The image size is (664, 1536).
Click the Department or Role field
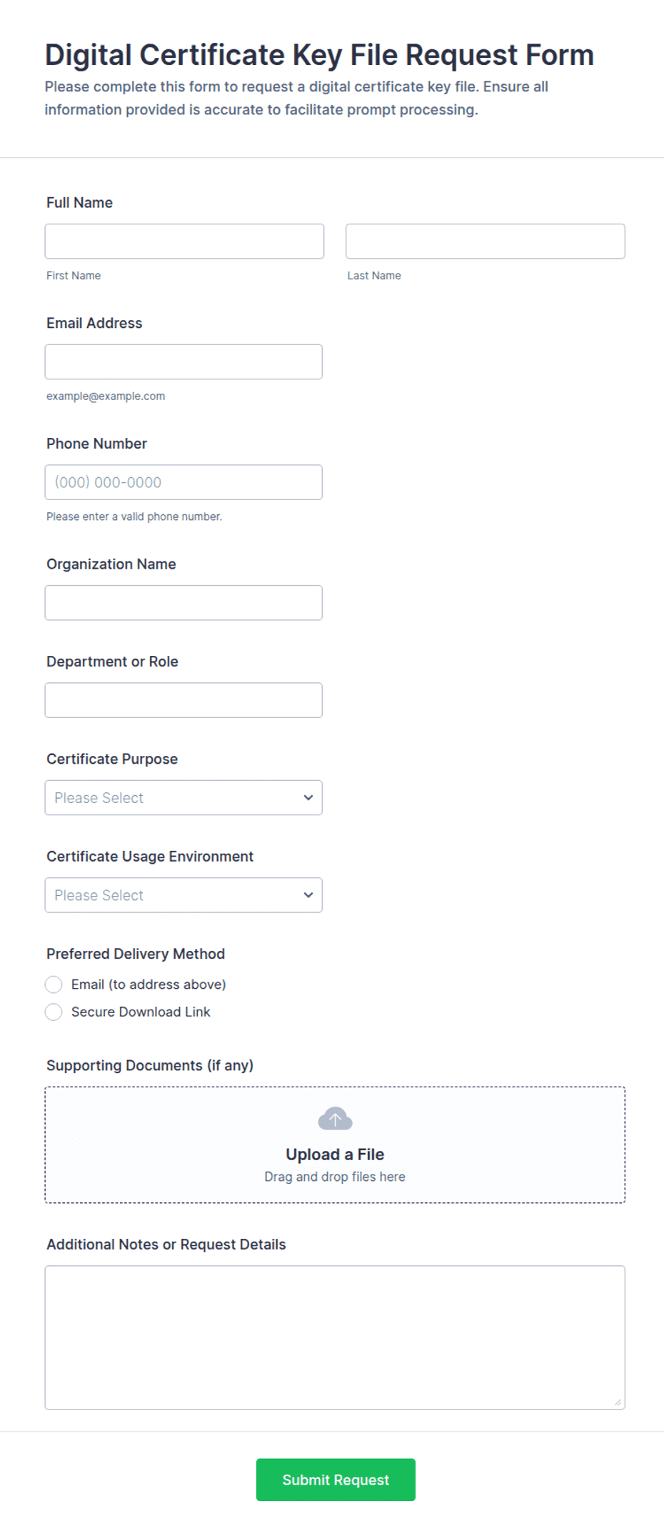[183, 700]
